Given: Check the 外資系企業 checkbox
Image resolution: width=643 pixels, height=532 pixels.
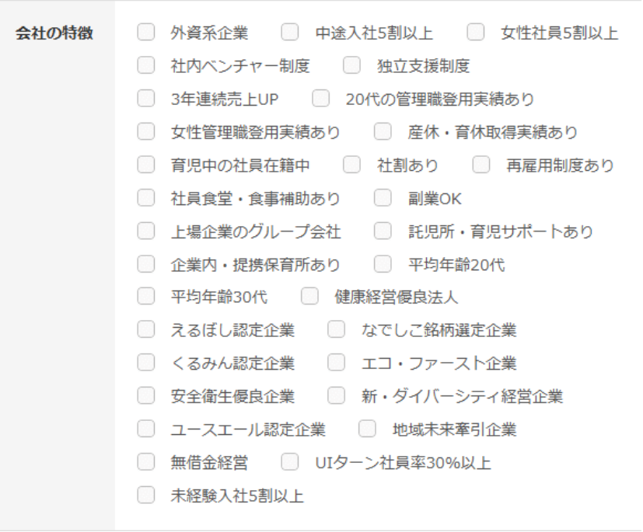Looking at the screenshot, I should (145, 33).
